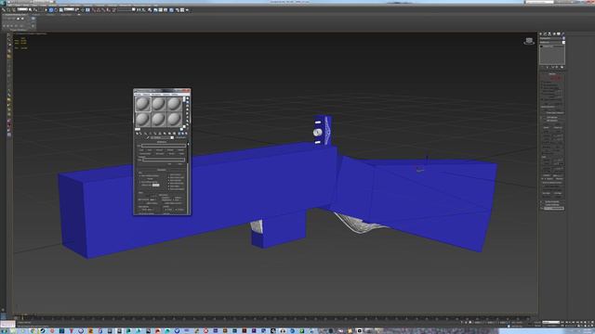Image resolution: width=595 pixels, height=334 pixels.
Task: Toggle Show End Result in Material Editor
Action: point(178,134)
